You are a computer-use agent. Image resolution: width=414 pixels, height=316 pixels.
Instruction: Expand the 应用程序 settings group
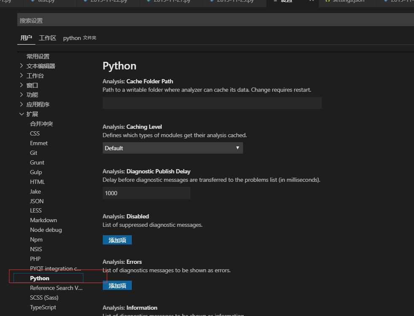point(38,104)
